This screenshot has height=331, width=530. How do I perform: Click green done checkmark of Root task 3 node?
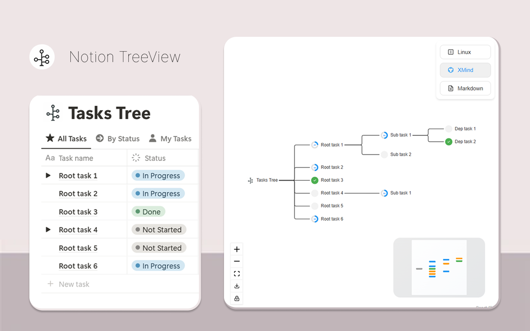pyautogui.click(x=315, y=180)
